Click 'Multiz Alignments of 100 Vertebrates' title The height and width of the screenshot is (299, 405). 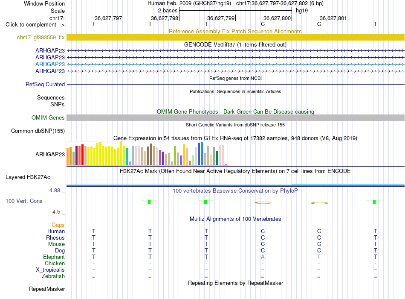click(x=235, y=219)
